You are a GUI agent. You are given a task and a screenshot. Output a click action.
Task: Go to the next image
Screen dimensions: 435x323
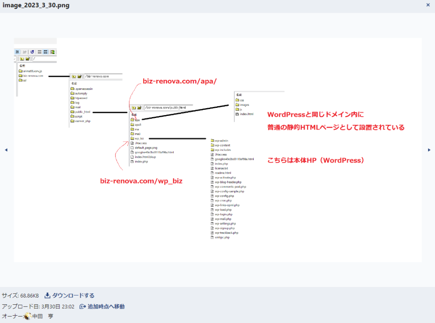(429, 150)
